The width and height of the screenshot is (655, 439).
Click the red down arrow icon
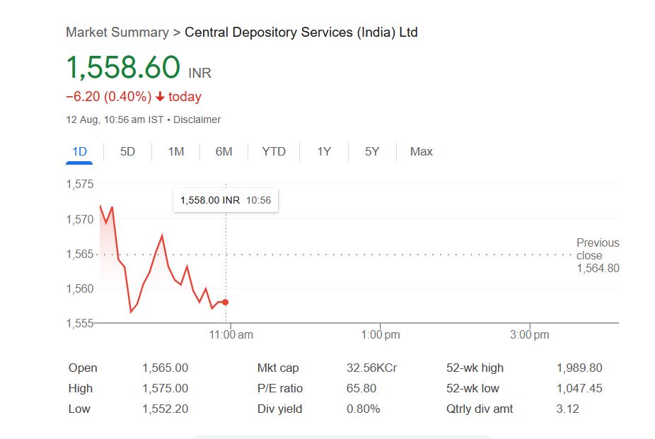[x=160, y=97]
